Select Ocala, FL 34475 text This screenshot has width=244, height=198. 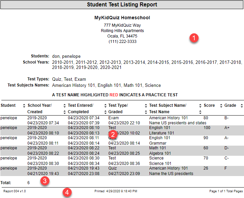122,36
